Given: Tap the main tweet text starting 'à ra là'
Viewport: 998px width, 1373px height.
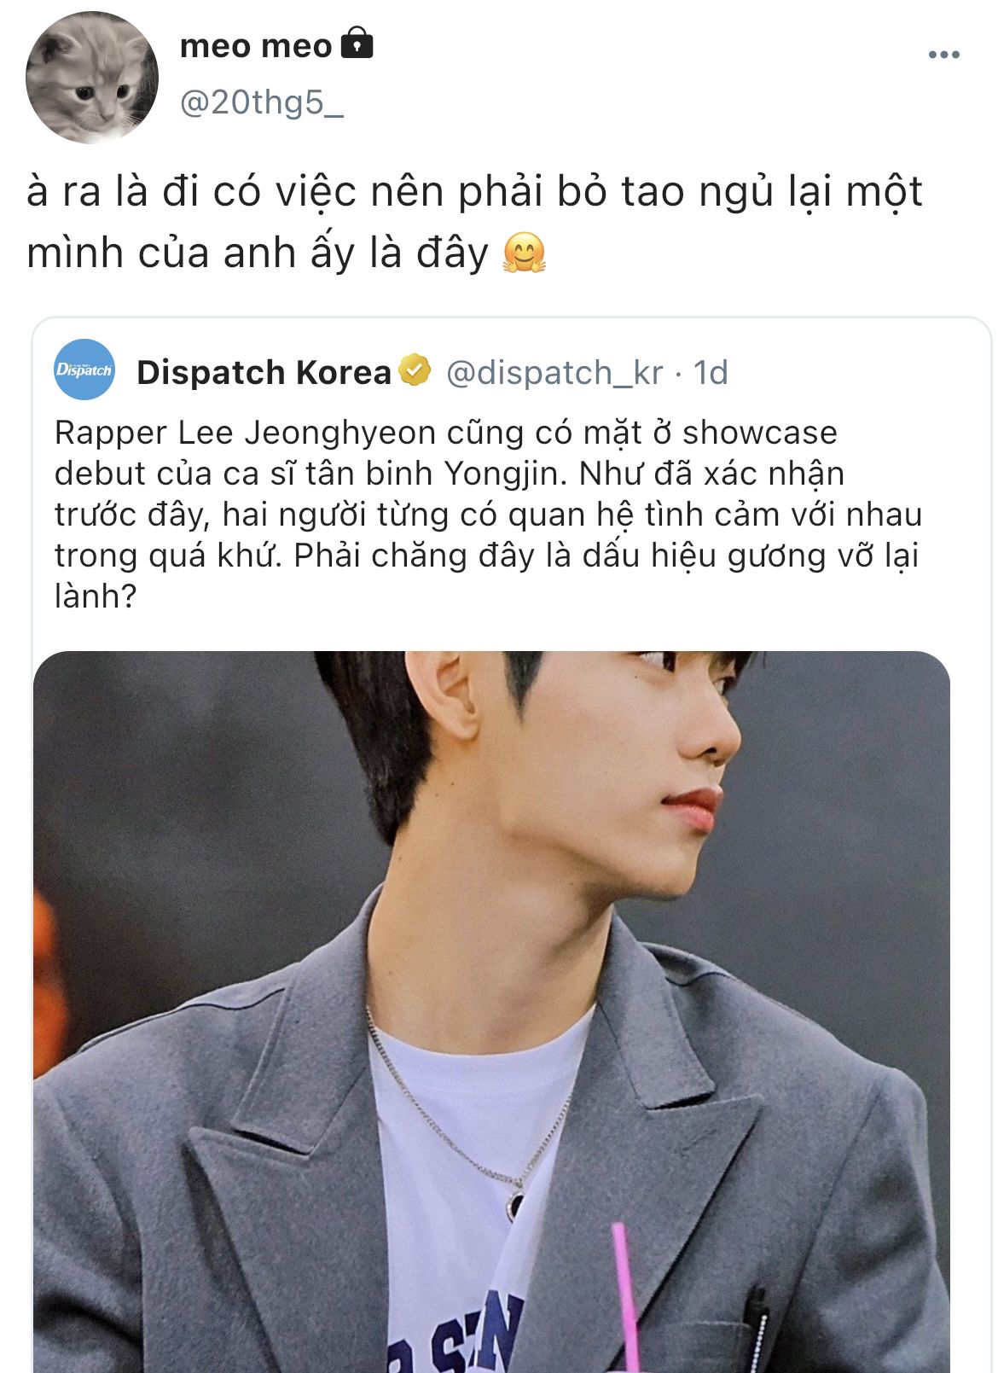Looking at the screenshot, I should 474,222.
